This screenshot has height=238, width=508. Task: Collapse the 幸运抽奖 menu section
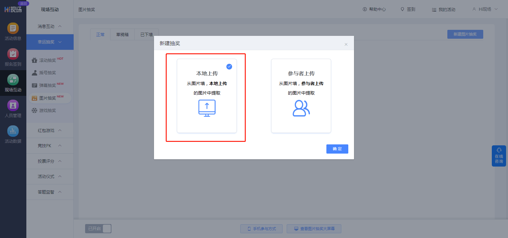[x=50, y=42]
